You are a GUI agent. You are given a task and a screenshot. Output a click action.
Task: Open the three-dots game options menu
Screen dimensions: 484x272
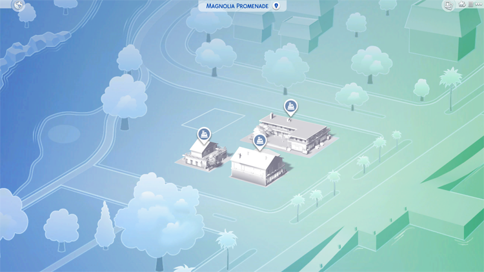pyautogui.click(x=478, y=4)
